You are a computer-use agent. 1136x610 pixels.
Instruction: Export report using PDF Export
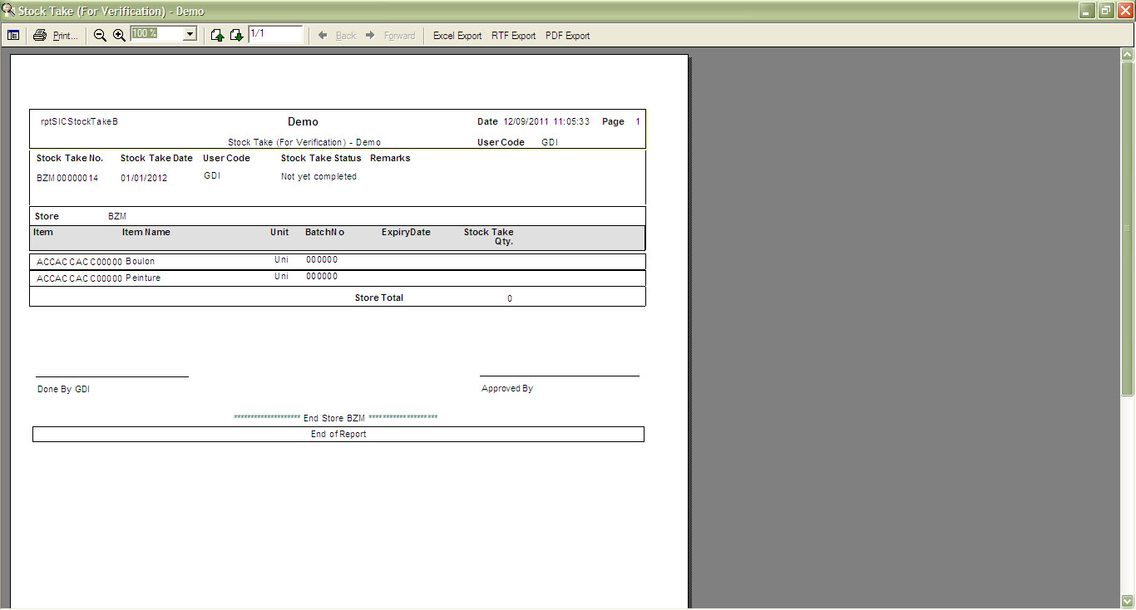(567, 36)
